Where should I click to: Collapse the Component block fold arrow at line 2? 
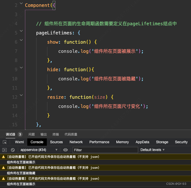(21, 3)
